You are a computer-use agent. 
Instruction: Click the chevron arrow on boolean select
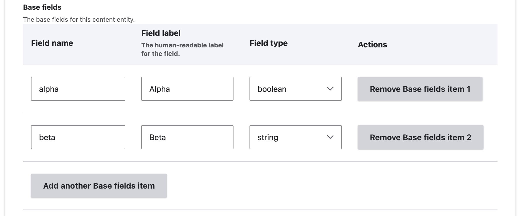point(330,89)
